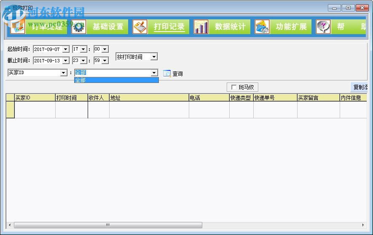
Task: Click the 快递类型 column header
Action: (242, 98)
